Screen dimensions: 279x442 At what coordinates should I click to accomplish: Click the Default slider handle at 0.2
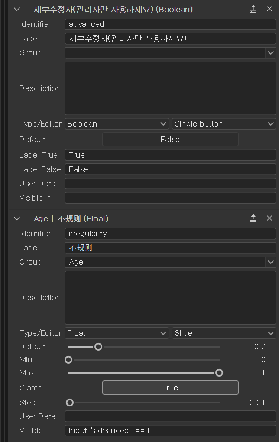click(x=98, y=347)
